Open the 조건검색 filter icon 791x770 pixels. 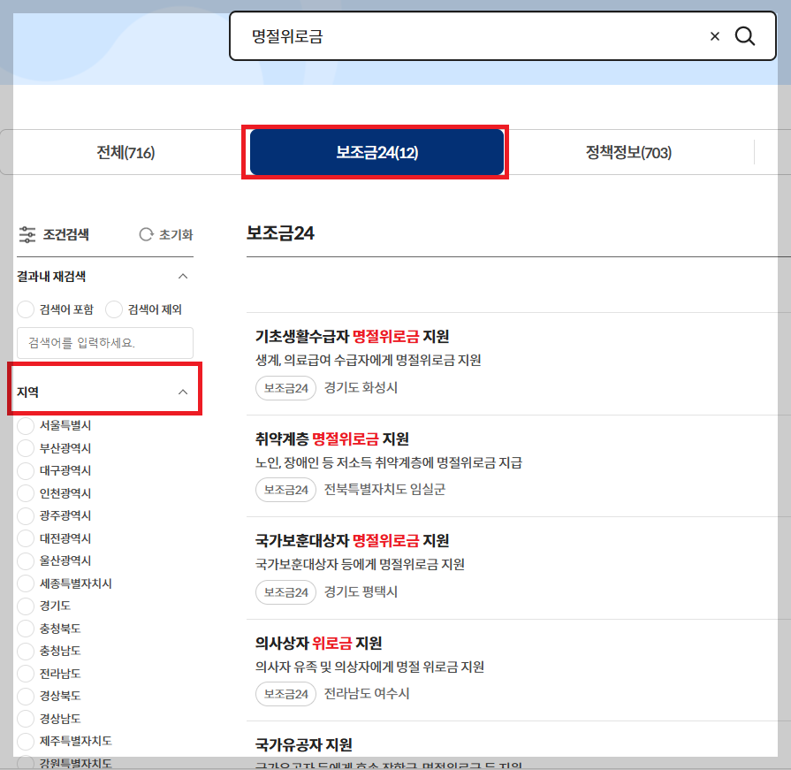click(x=27, y=233)
